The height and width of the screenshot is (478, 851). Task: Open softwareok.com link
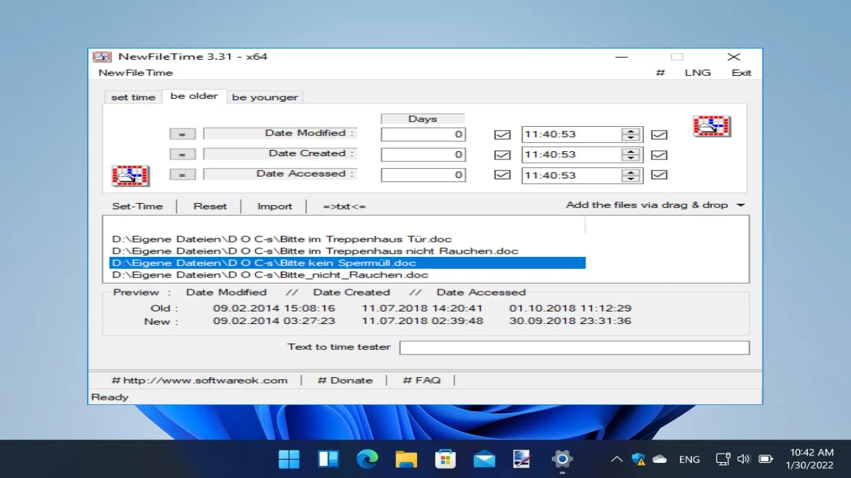[199, 380]
